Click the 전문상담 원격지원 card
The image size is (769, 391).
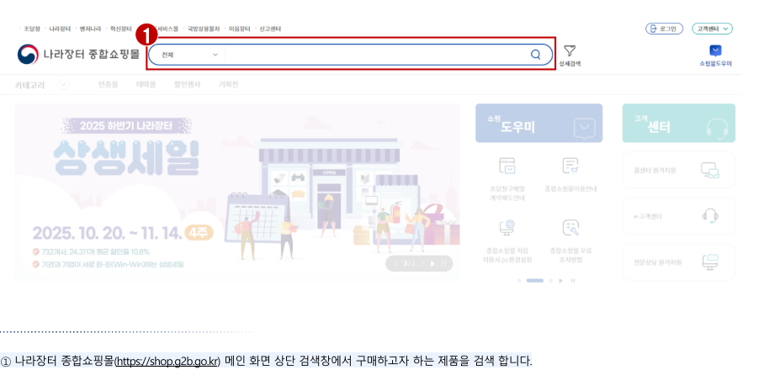tap(679, 262)
